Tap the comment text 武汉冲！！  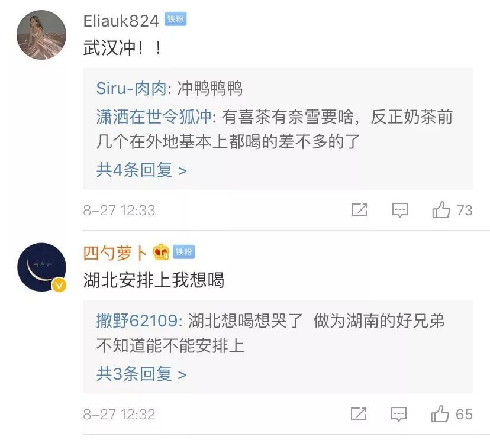click(124, 48)
